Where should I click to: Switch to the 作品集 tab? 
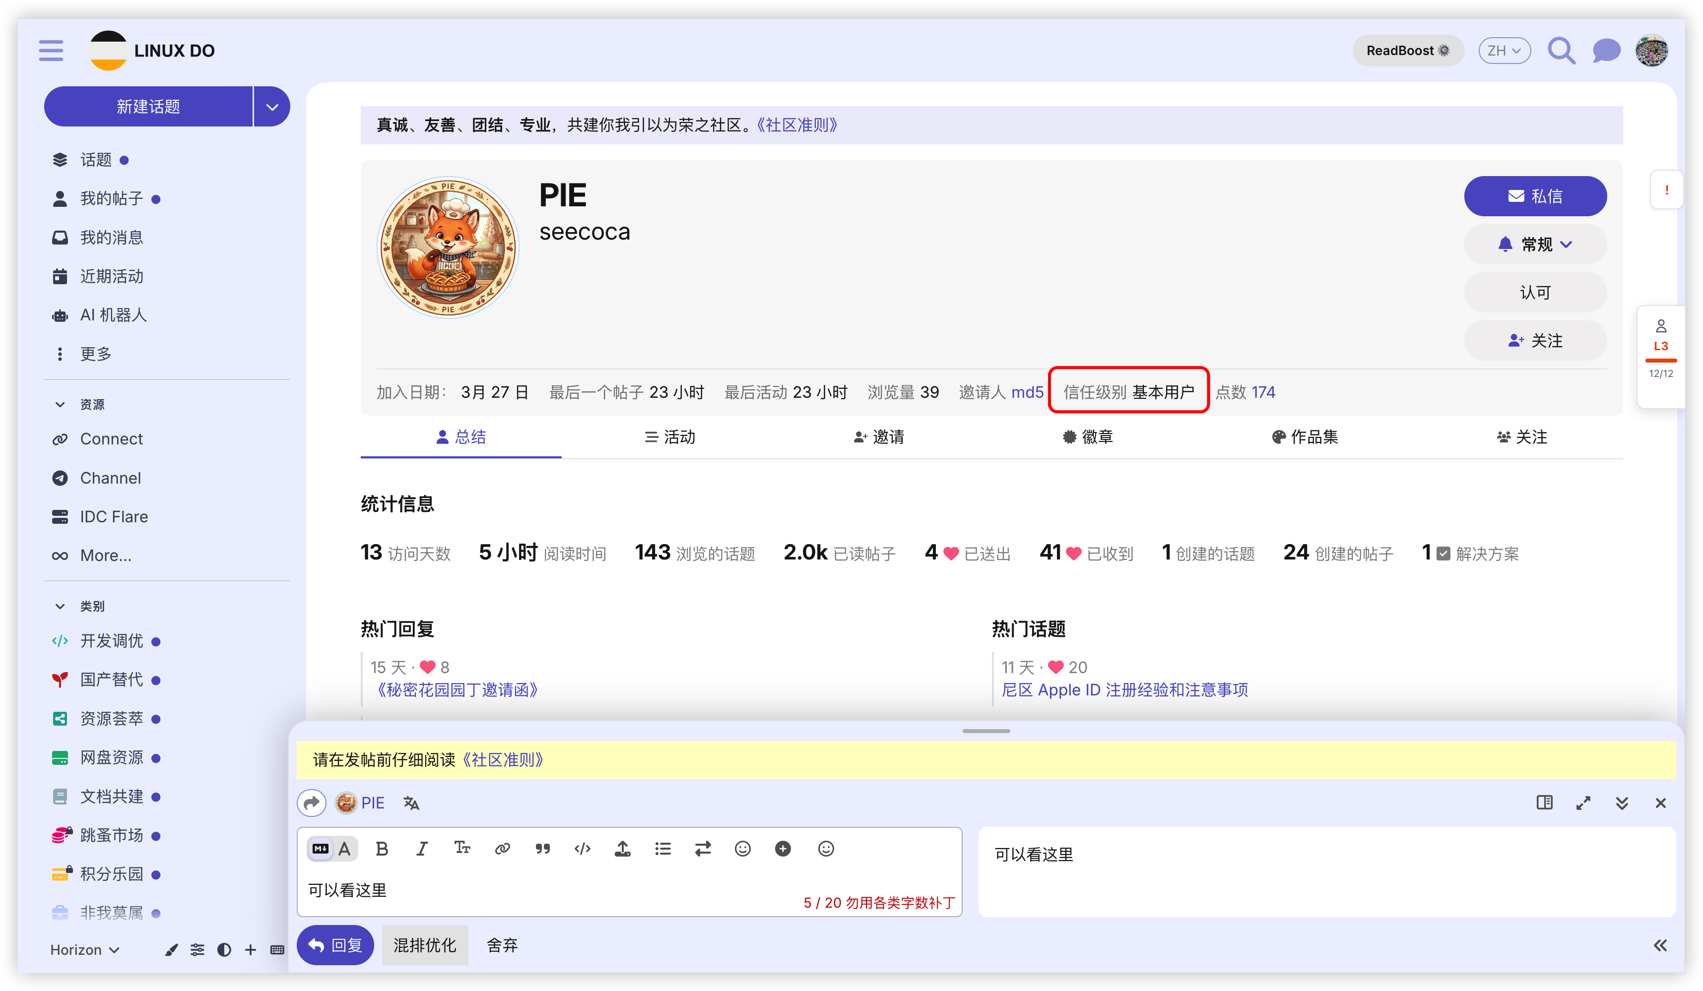point(1304,437)
